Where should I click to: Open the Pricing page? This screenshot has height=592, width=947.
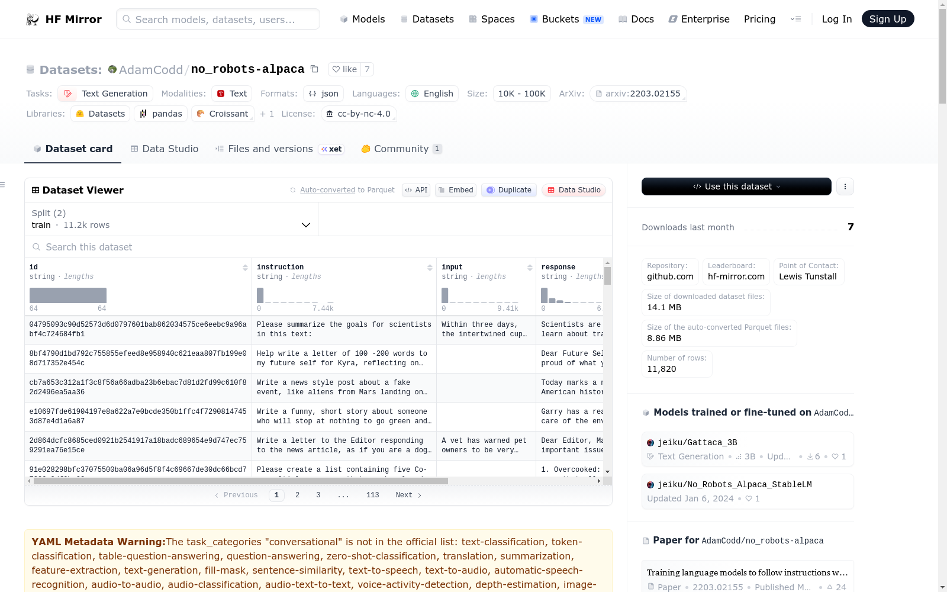point(759,19)
